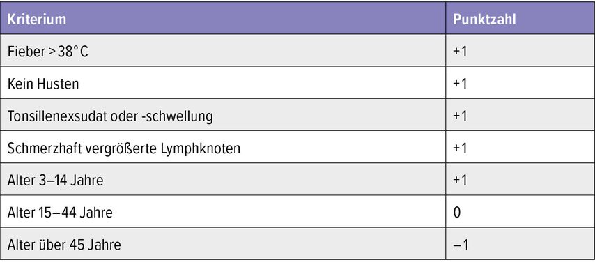Select the Alter 3–14 Jahre cell
The image size is (595, 267).
click(x=223, y=179)
